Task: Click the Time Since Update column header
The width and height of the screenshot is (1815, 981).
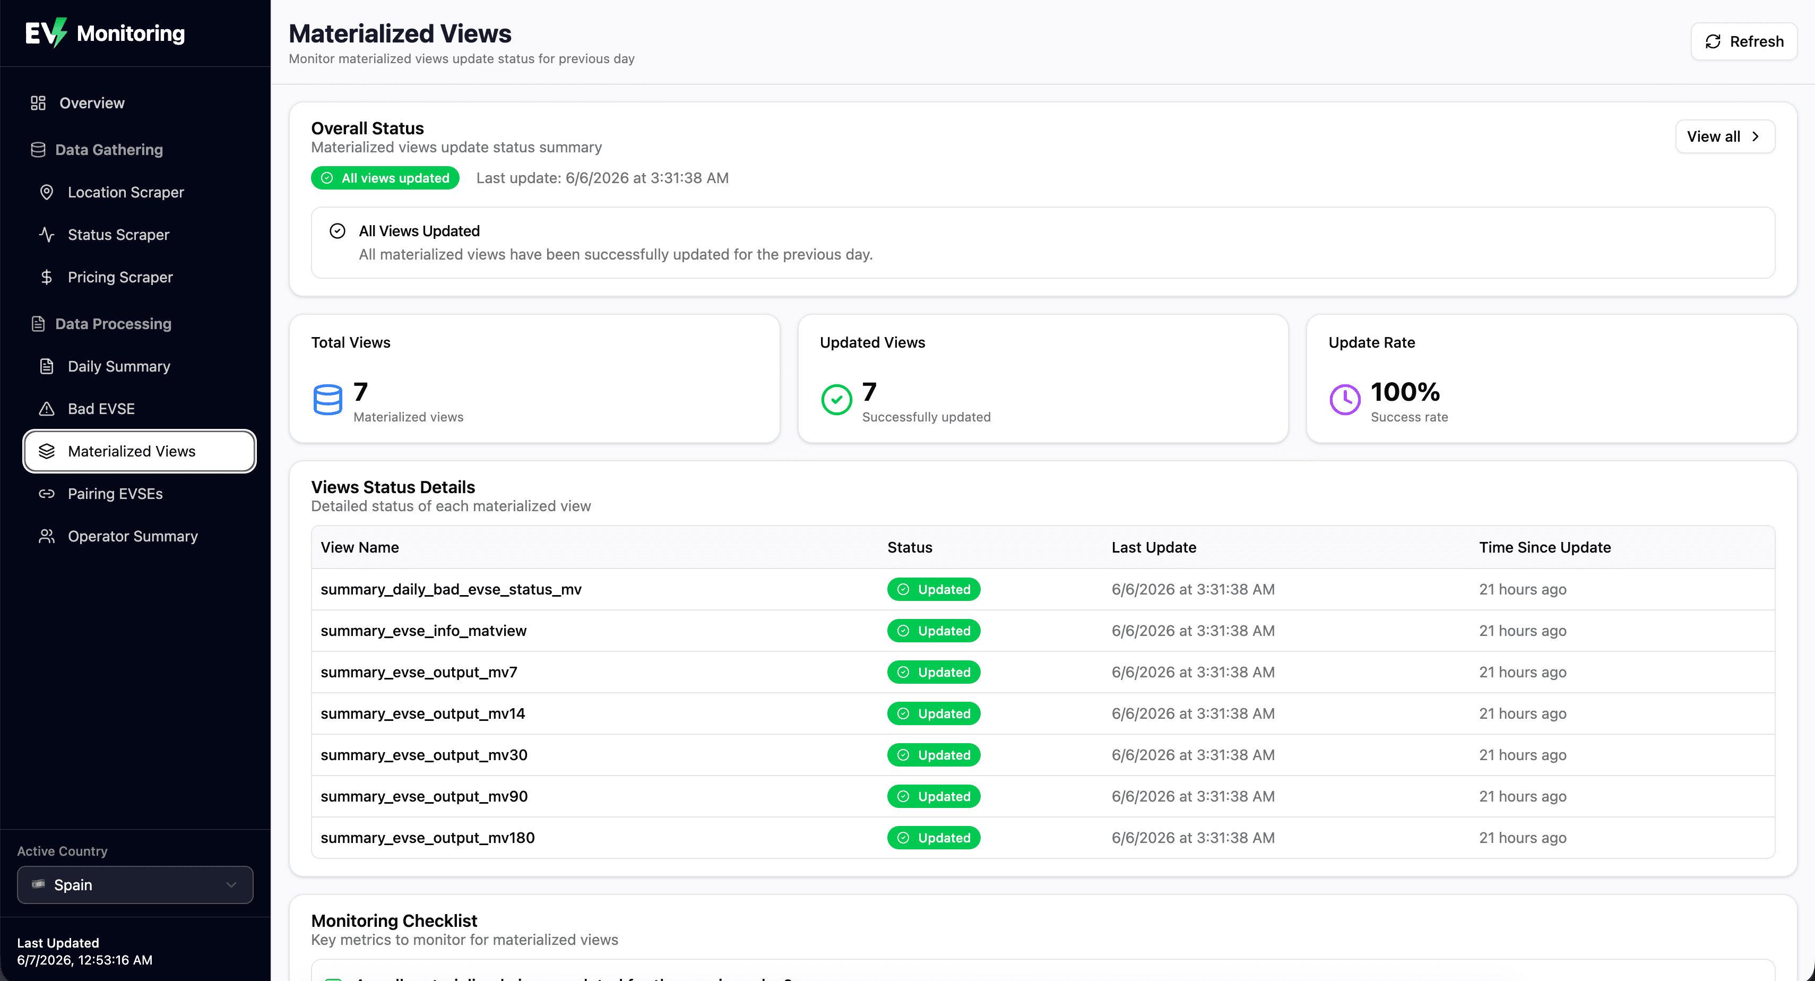Action: coord(1544,547)
